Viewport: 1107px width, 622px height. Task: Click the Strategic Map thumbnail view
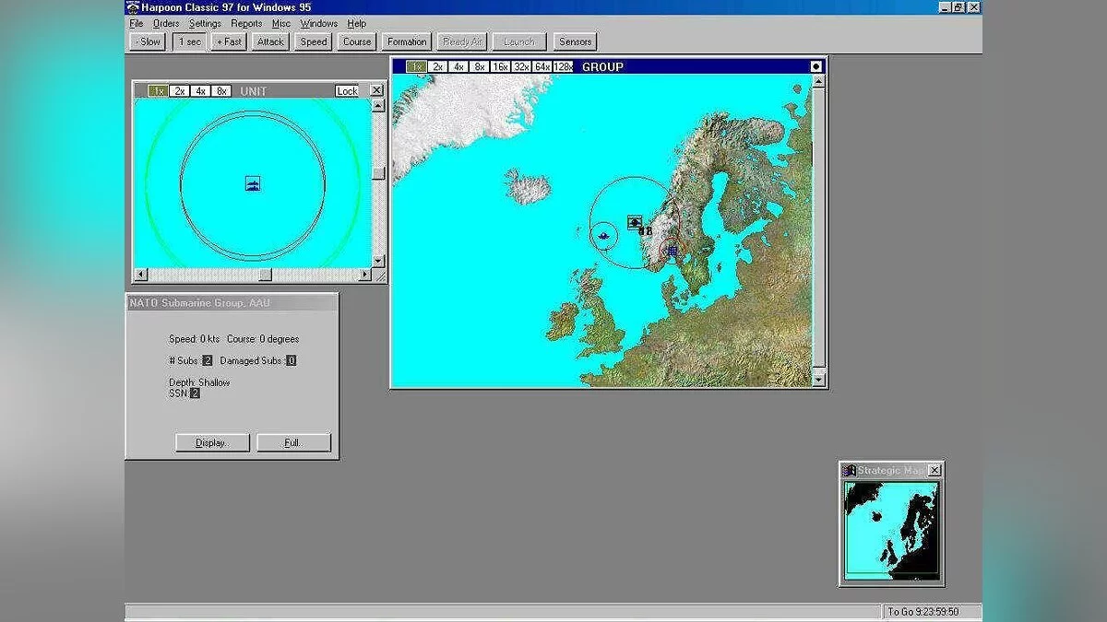point(892,530)
